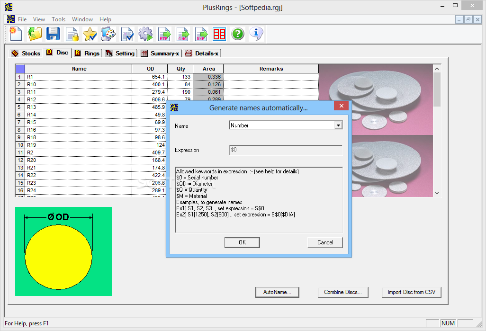Switch to the Summary-x tab
This screenshot has width=486, height=331.
pyautogui.click(x=160, y=54)
